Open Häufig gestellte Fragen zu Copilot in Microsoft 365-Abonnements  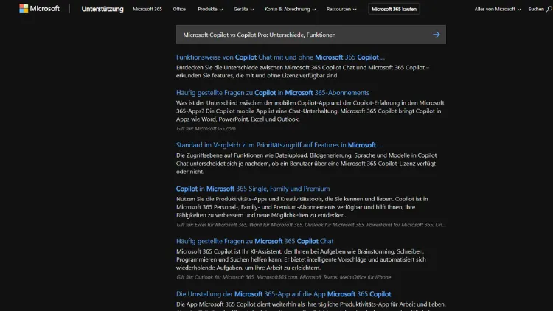273,93
